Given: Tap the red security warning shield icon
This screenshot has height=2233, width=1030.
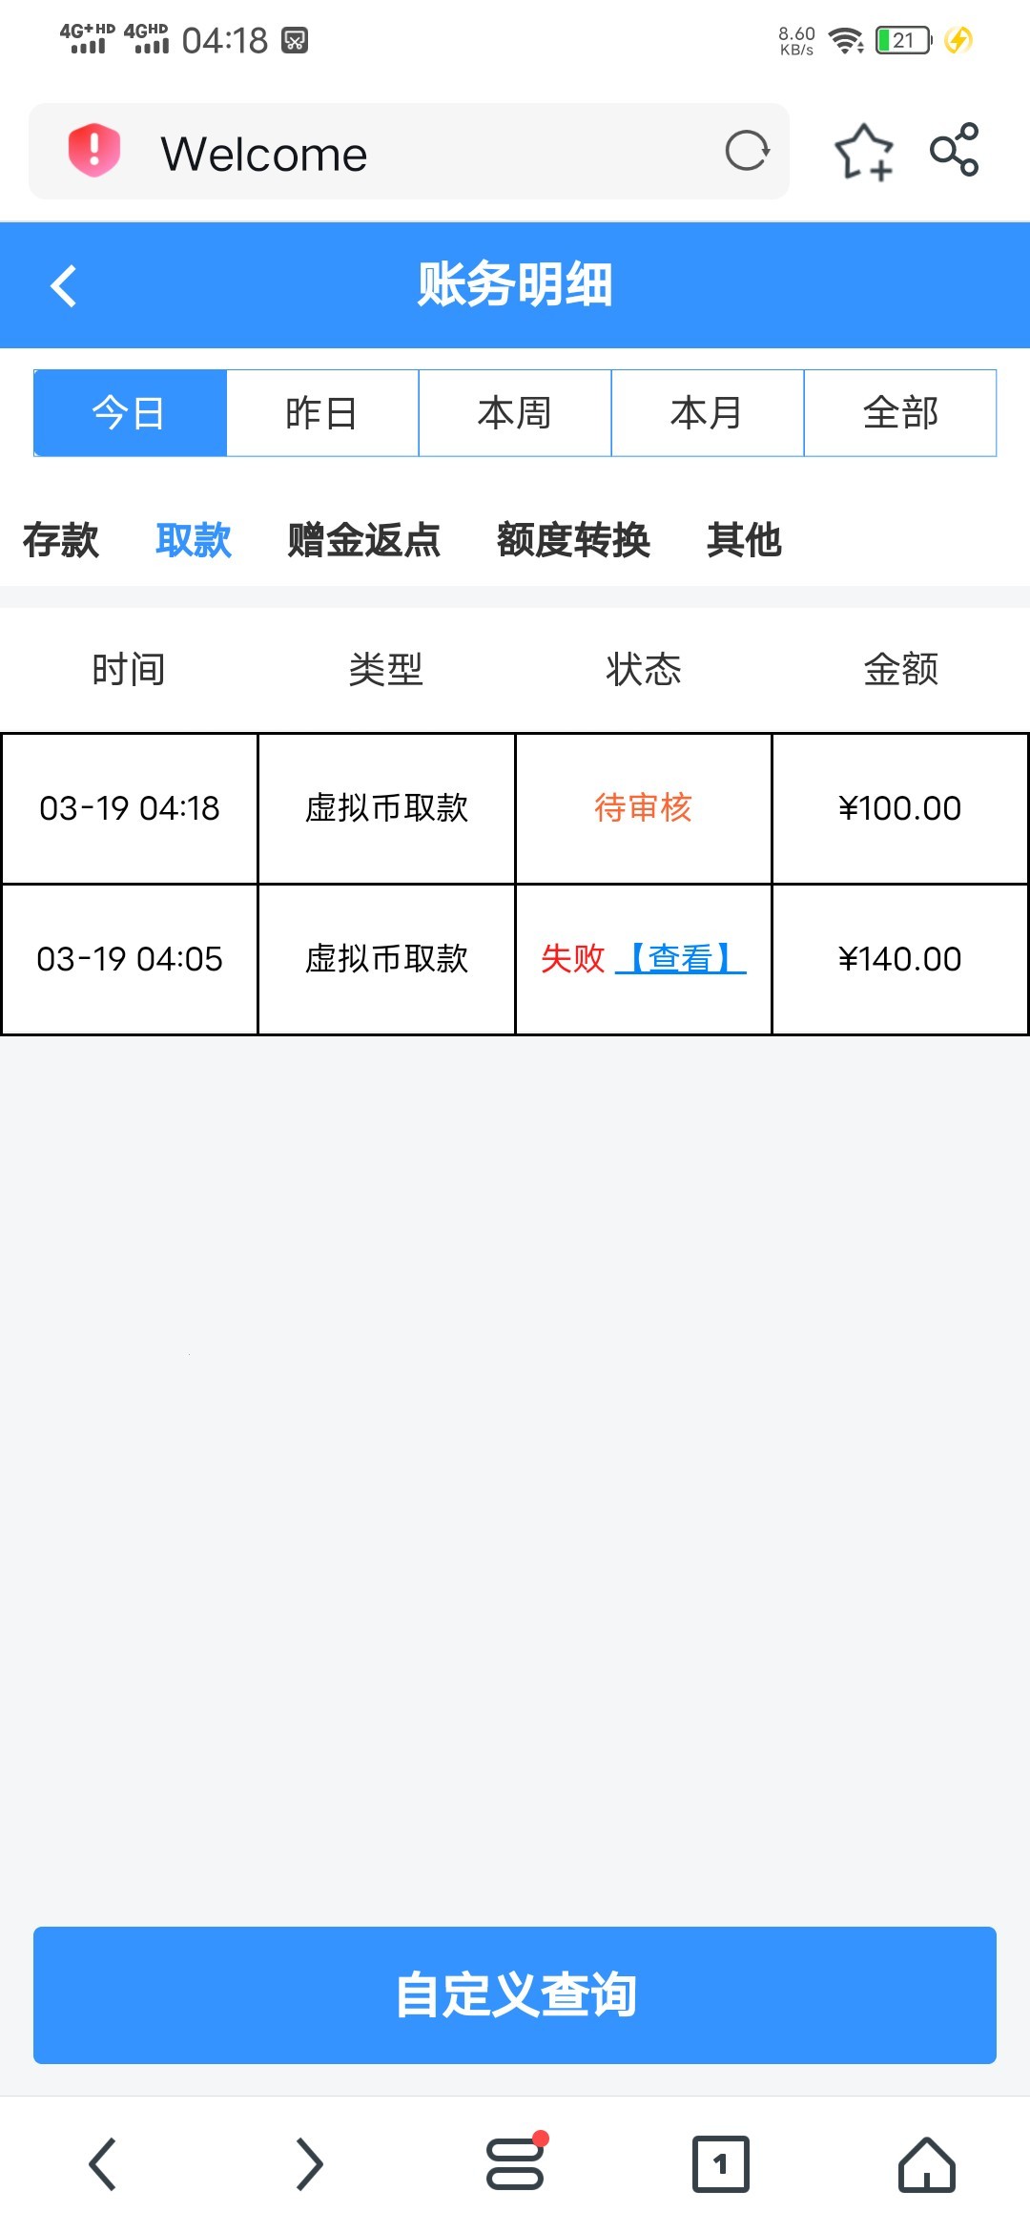Looking at the screenshot, I should point(93,151).
